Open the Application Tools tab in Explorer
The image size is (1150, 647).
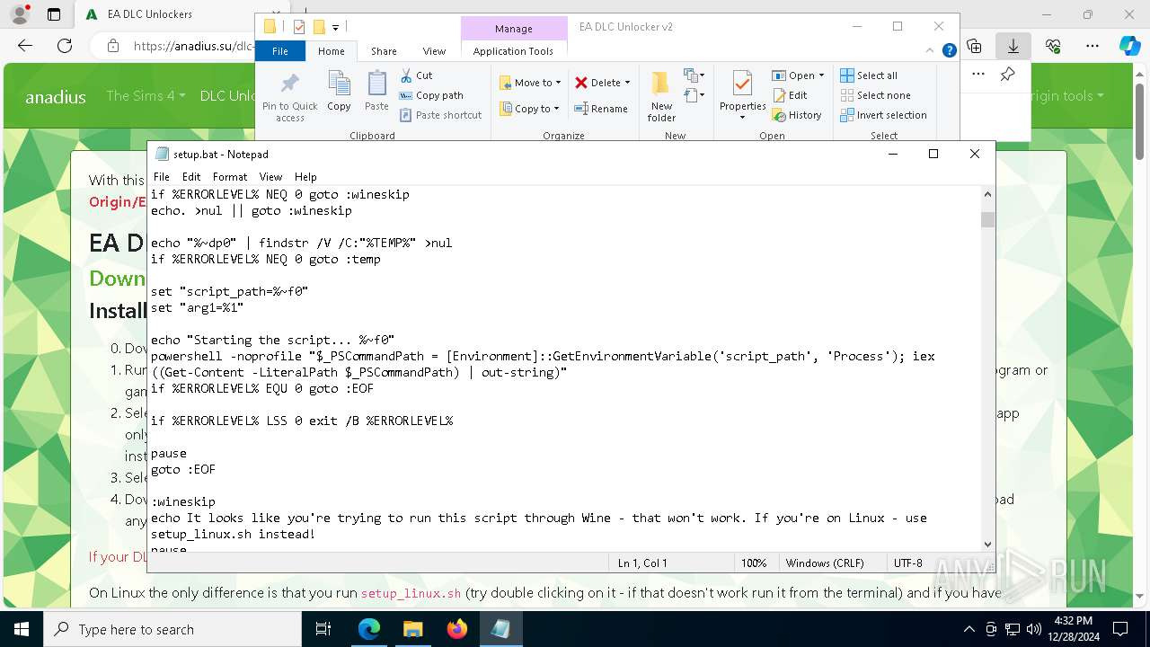tap(513, 51)
